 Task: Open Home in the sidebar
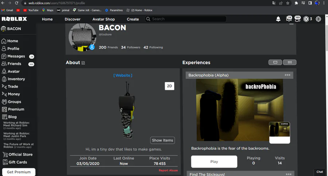pos(10,41)
